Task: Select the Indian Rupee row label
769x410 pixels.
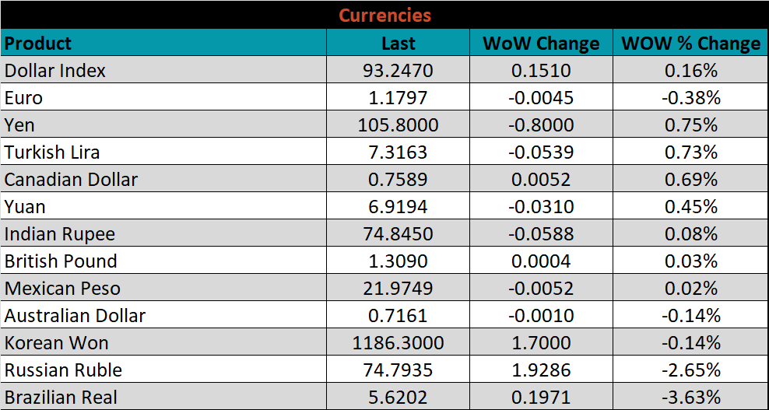Action: pyautogui.click(x=60, y=234)
